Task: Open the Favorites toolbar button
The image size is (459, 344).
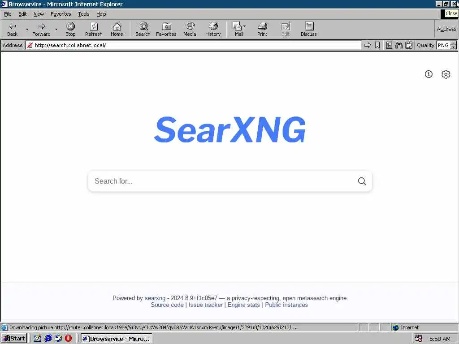Action: click(x=166, y=29)
